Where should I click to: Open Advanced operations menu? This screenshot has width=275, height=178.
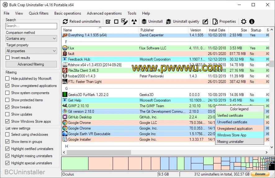[x=104, y=13]
